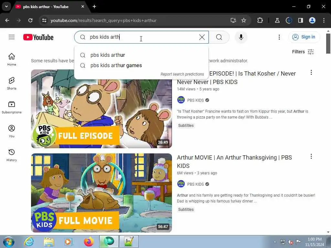Open the downloads icon in Chrome toolbar
The image size is (331, 248).
pos(289,20)
